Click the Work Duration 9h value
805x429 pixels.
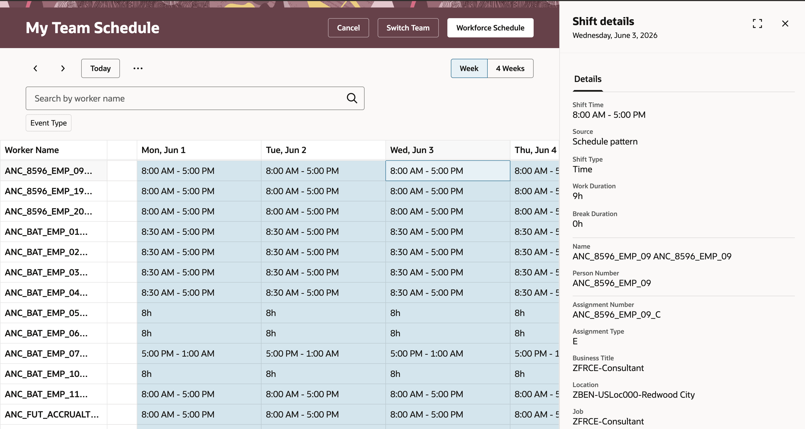click(577, 196)
